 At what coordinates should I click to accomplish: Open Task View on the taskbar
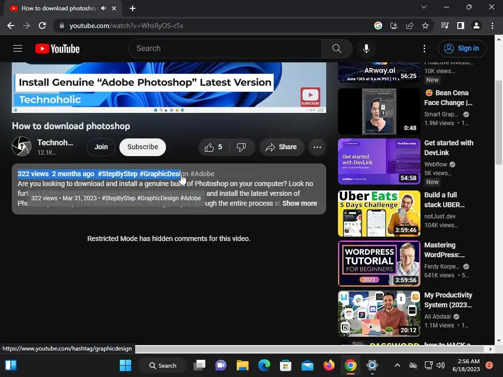click(199, 365)
